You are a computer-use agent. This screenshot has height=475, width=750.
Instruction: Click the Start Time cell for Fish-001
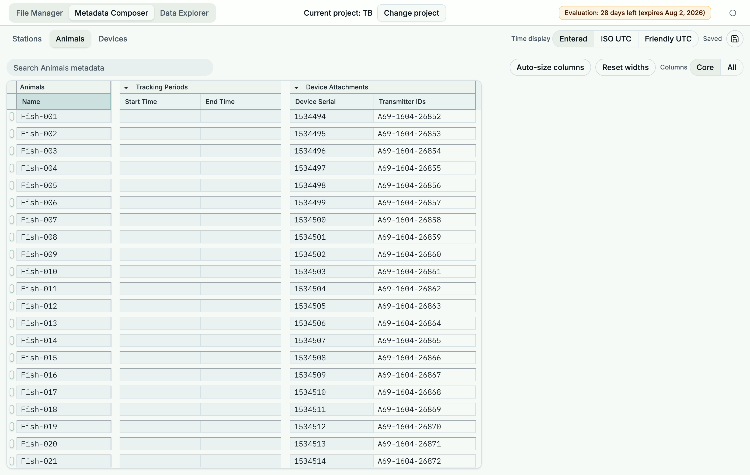(160, 116)
